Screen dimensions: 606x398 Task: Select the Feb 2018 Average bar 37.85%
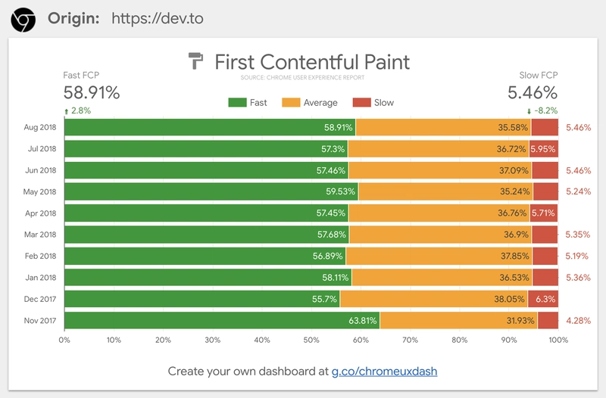point(439,256)
